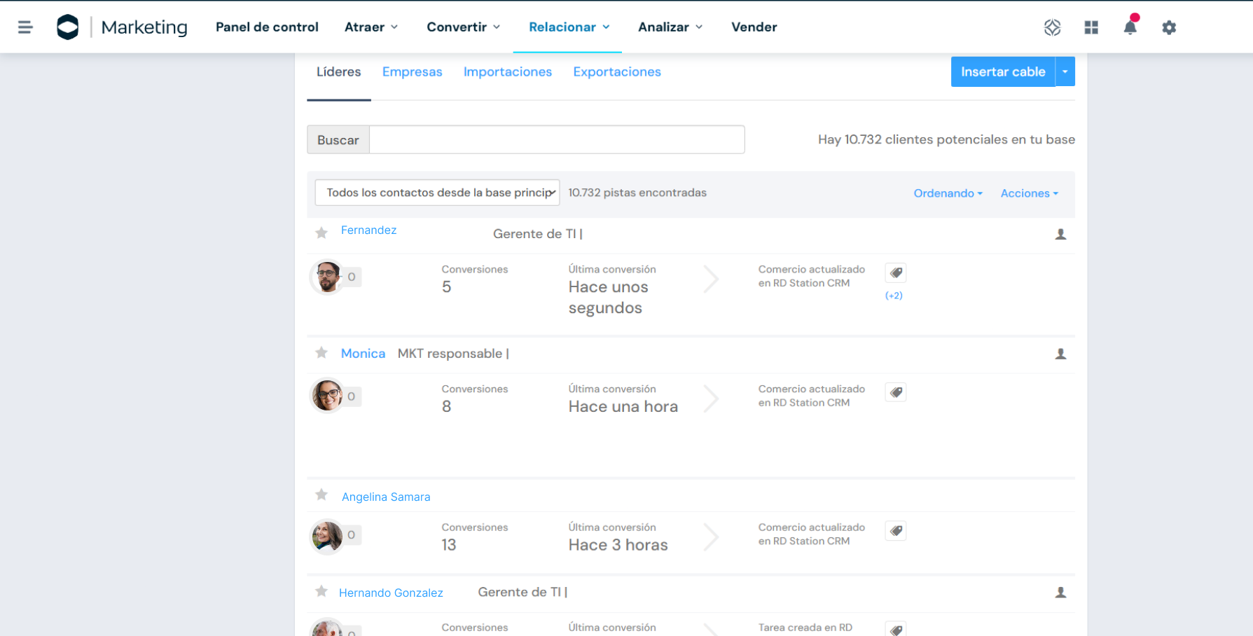1253x636 pixels.
Task: Open the Analizar menu
Action: point(670,27)
